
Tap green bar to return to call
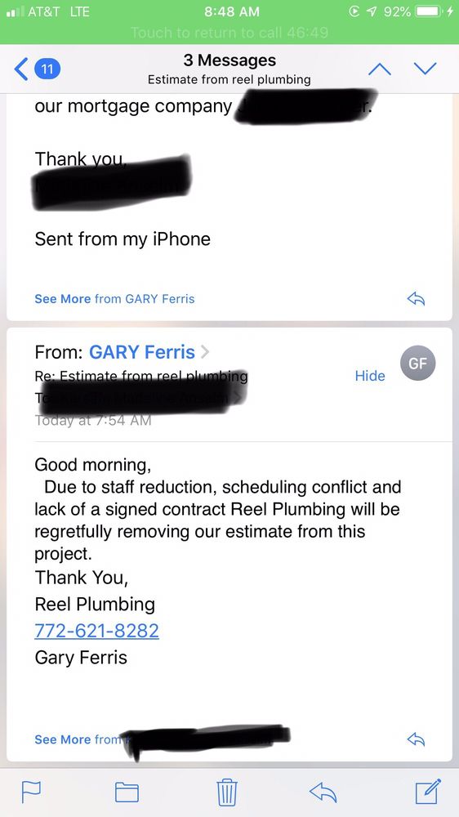click(229, 33)
